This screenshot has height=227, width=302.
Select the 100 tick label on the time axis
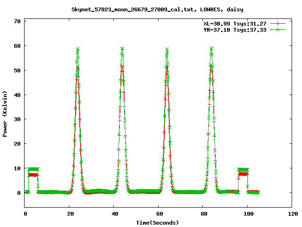point(249,214)
